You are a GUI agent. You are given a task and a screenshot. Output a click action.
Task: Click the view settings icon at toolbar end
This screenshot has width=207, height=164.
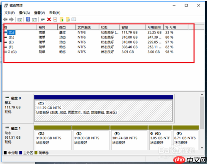click(74, 19)
